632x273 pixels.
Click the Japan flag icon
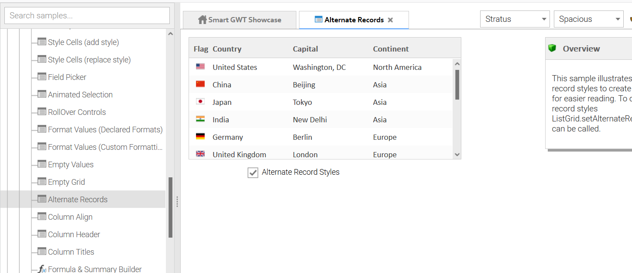click(x=200, y=102)
